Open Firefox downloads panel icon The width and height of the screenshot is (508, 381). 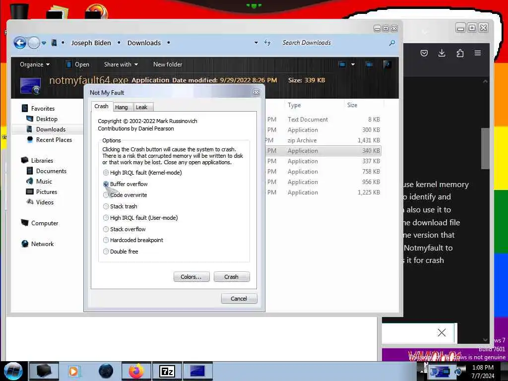(x=442, y=53)
